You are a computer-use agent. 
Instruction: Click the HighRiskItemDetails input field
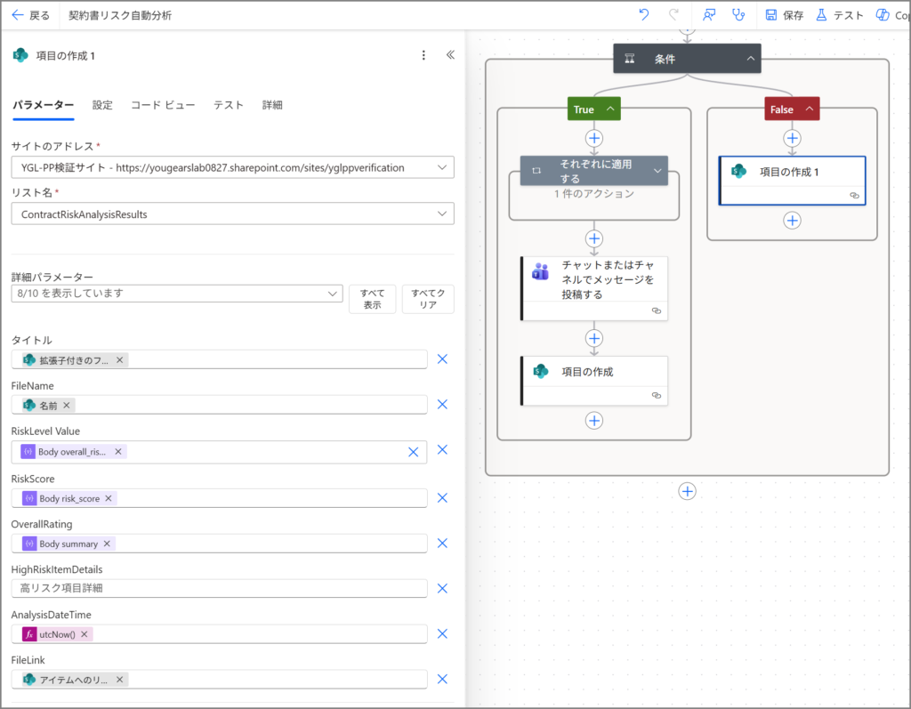point(219,589)
